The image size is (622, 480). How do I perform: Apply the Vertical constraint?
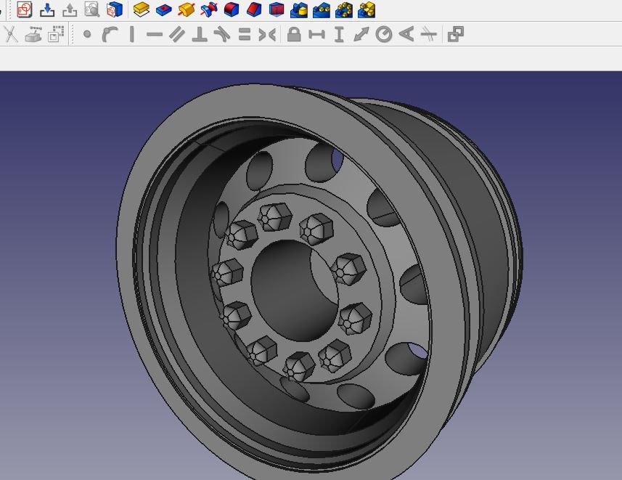point(132,34)
